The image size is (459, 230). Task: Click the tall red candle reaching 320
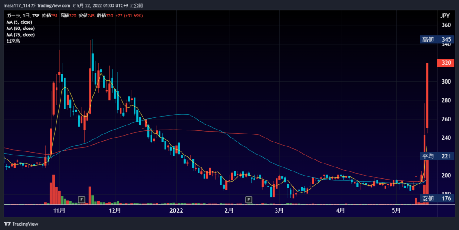point(427,95)
